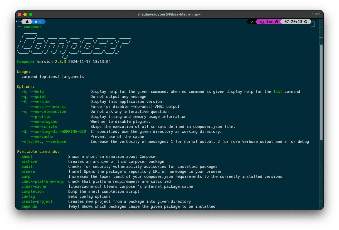This screenshot has width=339, height=230.
Task: Click the terminal's vertical scrollbar thumb
Action: [x=321, y=92]
